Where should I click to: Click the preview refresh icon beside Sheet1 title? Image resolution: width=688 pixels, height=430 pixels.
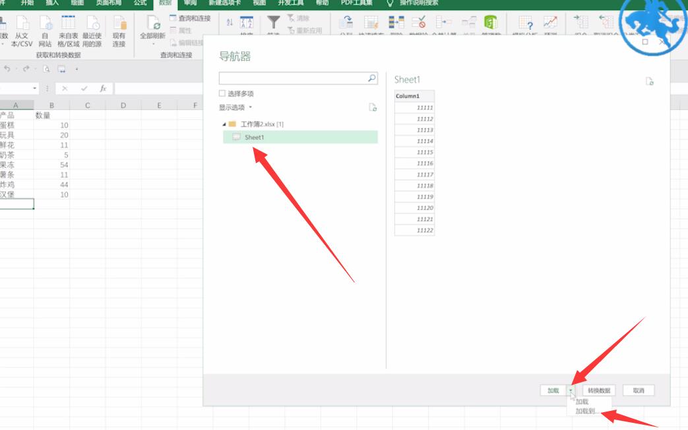649,82
